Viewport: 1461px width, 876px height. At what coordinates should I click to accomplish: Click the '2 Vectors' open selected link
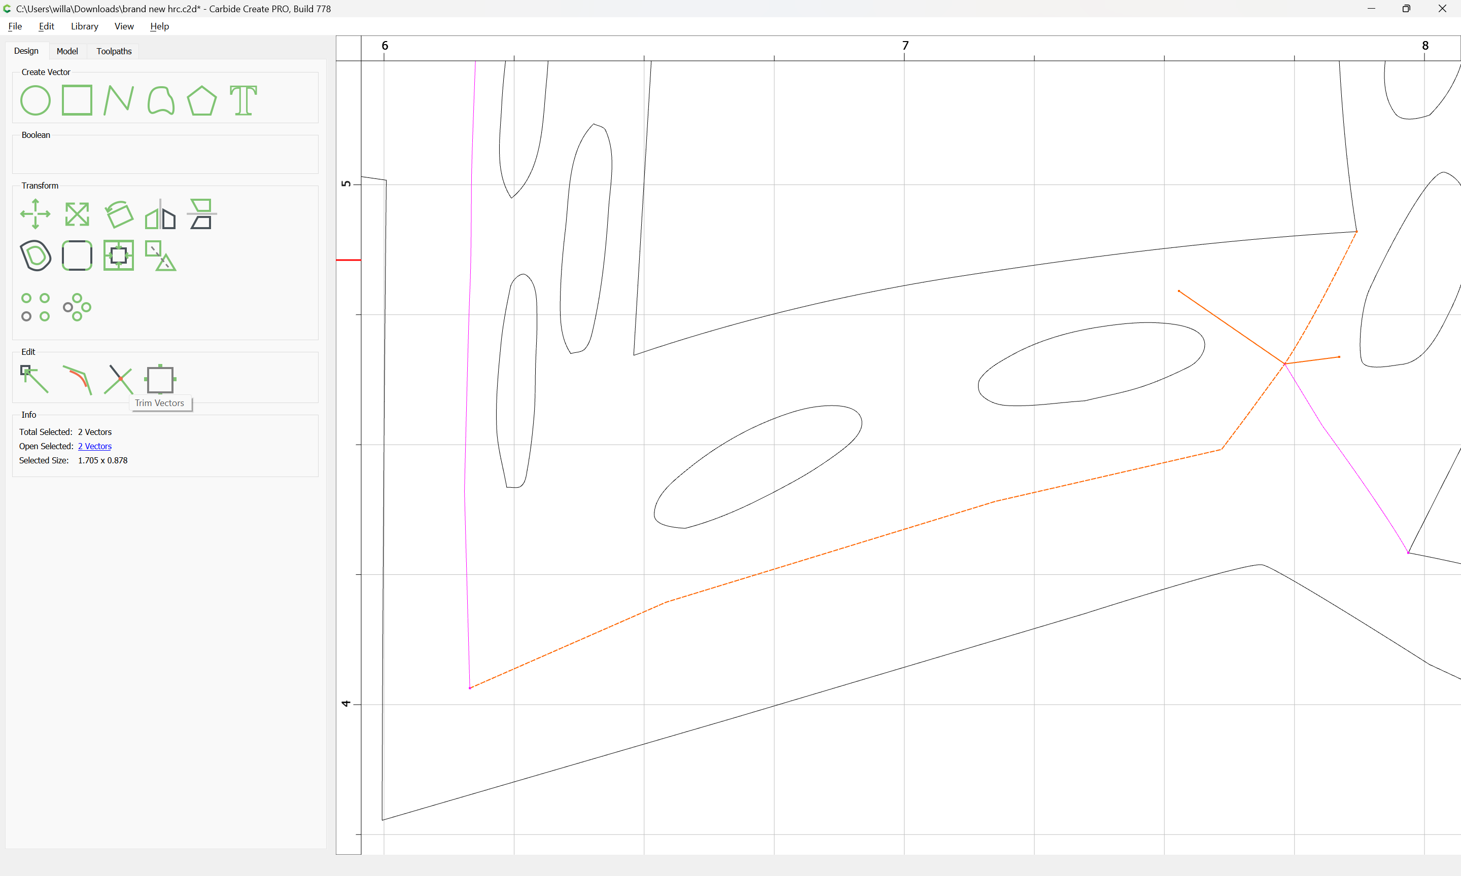click(x=94, y=446)
